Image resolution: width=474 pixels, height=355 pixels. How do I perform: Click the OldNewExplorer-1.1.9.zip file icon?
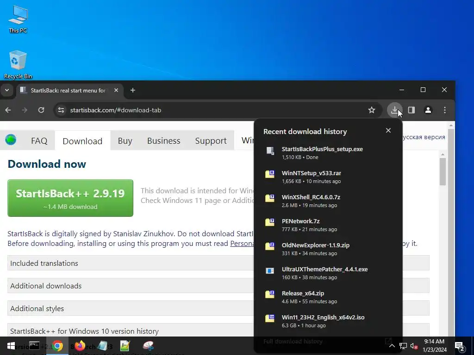click(270, 246)
